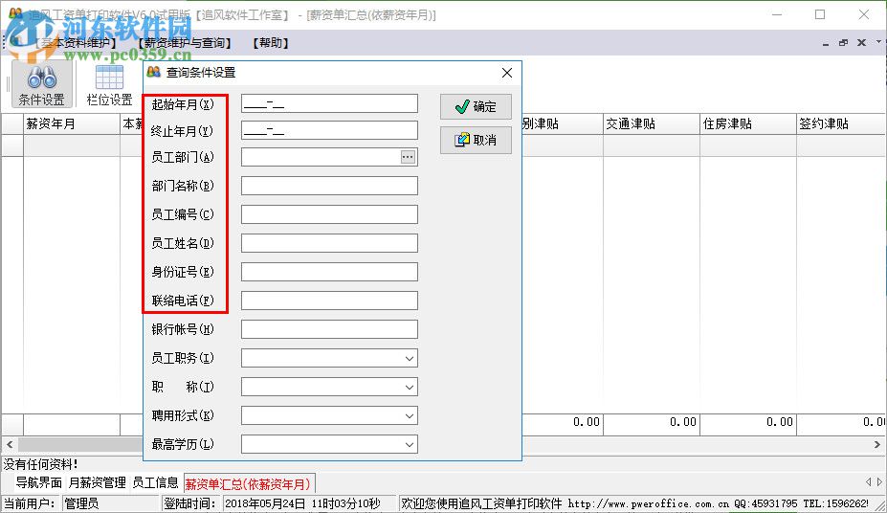Click the 员工姓名 input field
Viewport: 887px width, 513px height.
pyautogui.click(x=329, y=243)
